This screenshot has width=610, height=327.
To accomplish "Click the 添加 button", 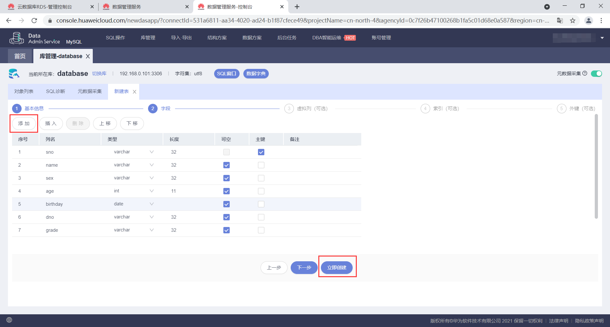I will coord(24,123).
